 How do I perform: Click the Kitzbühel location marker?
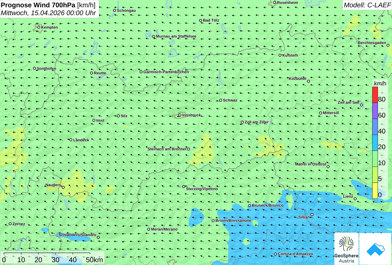click(309, 81)
